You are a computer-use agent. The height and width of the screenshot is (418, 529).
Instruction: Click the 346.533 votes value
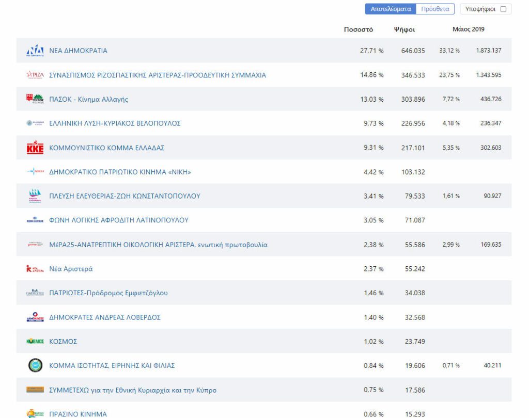[x=413, y=75]
